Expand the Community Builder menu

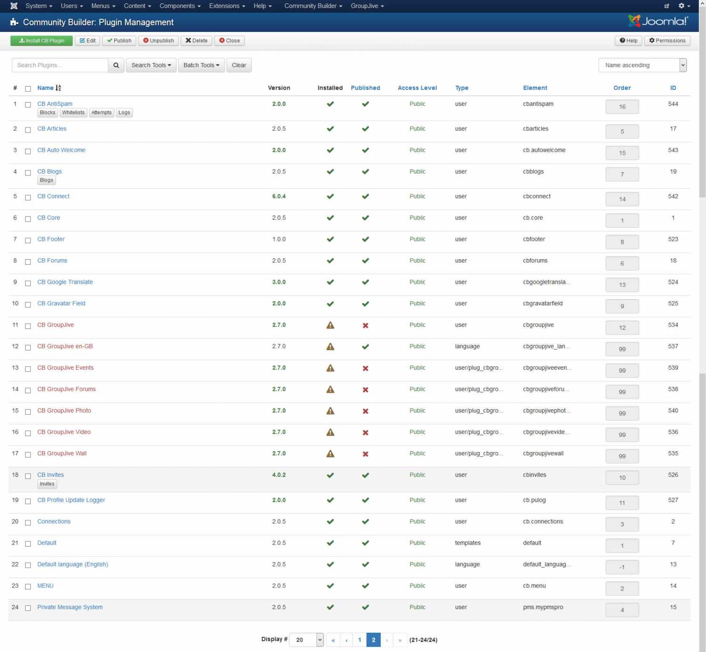(x=313, y=6)
